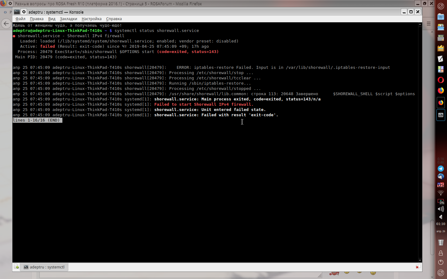Open the file cabinet icon in panel

(x=441, y=27)
